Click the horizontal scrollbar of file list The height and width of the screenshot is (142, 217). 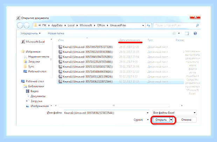[114, 106]
